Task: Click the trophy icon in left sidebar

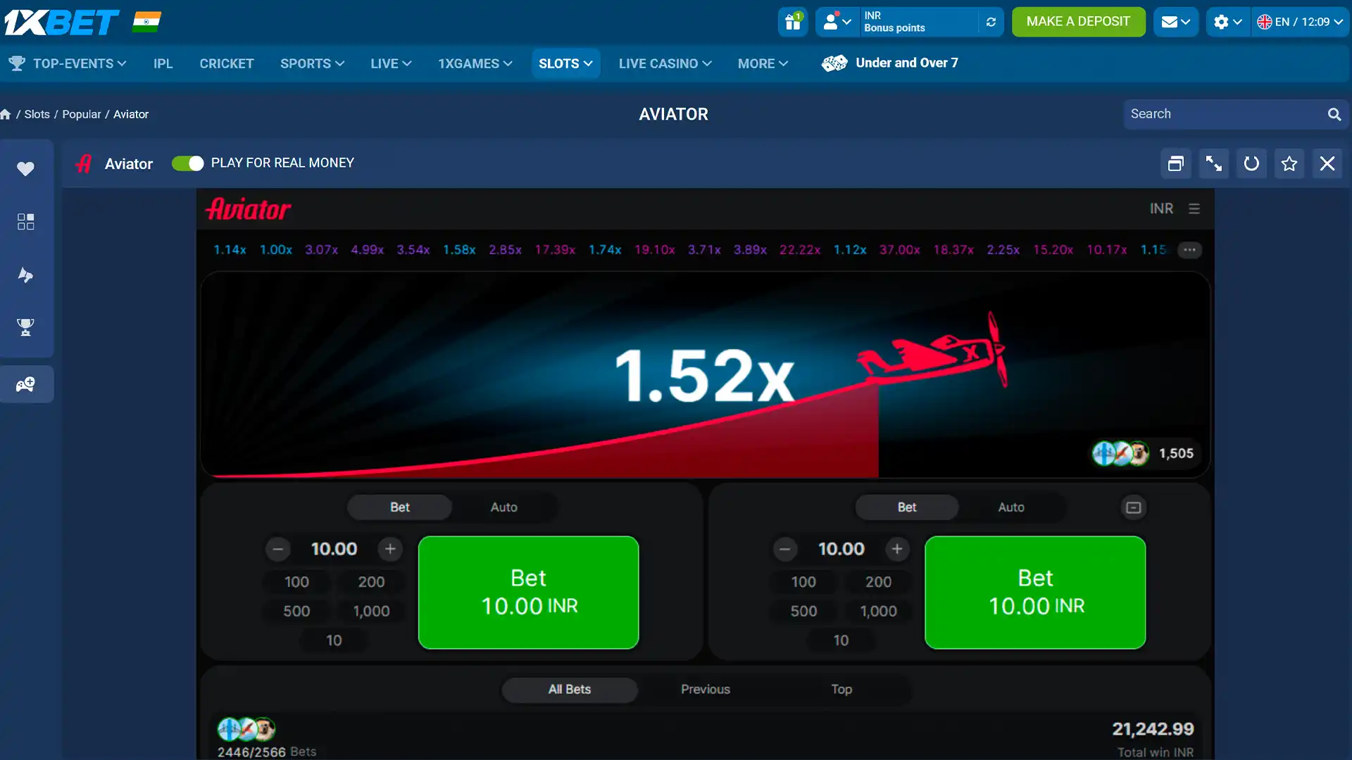Action: (x=25, y=327)
